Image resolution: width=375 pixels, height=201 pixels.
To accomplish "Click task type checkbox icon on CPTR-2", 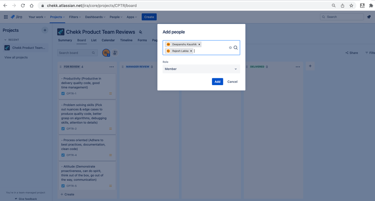I will coord(63,129).
